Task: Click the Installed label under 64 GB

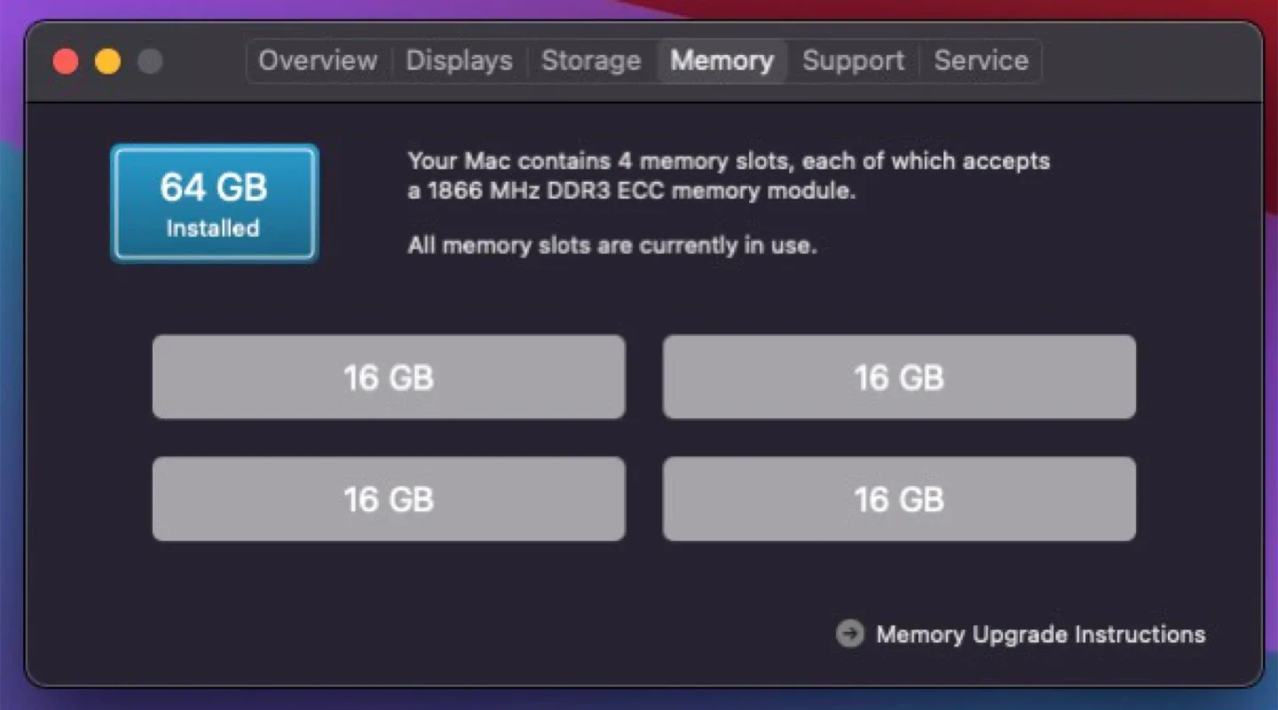Action: (213, 228)
